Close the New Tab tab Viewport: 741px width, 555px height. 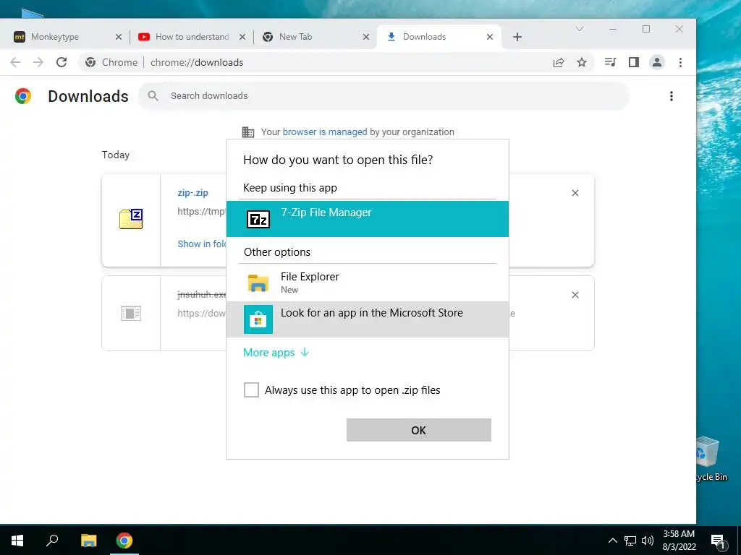pyautogui.click(x=365, y=37)
